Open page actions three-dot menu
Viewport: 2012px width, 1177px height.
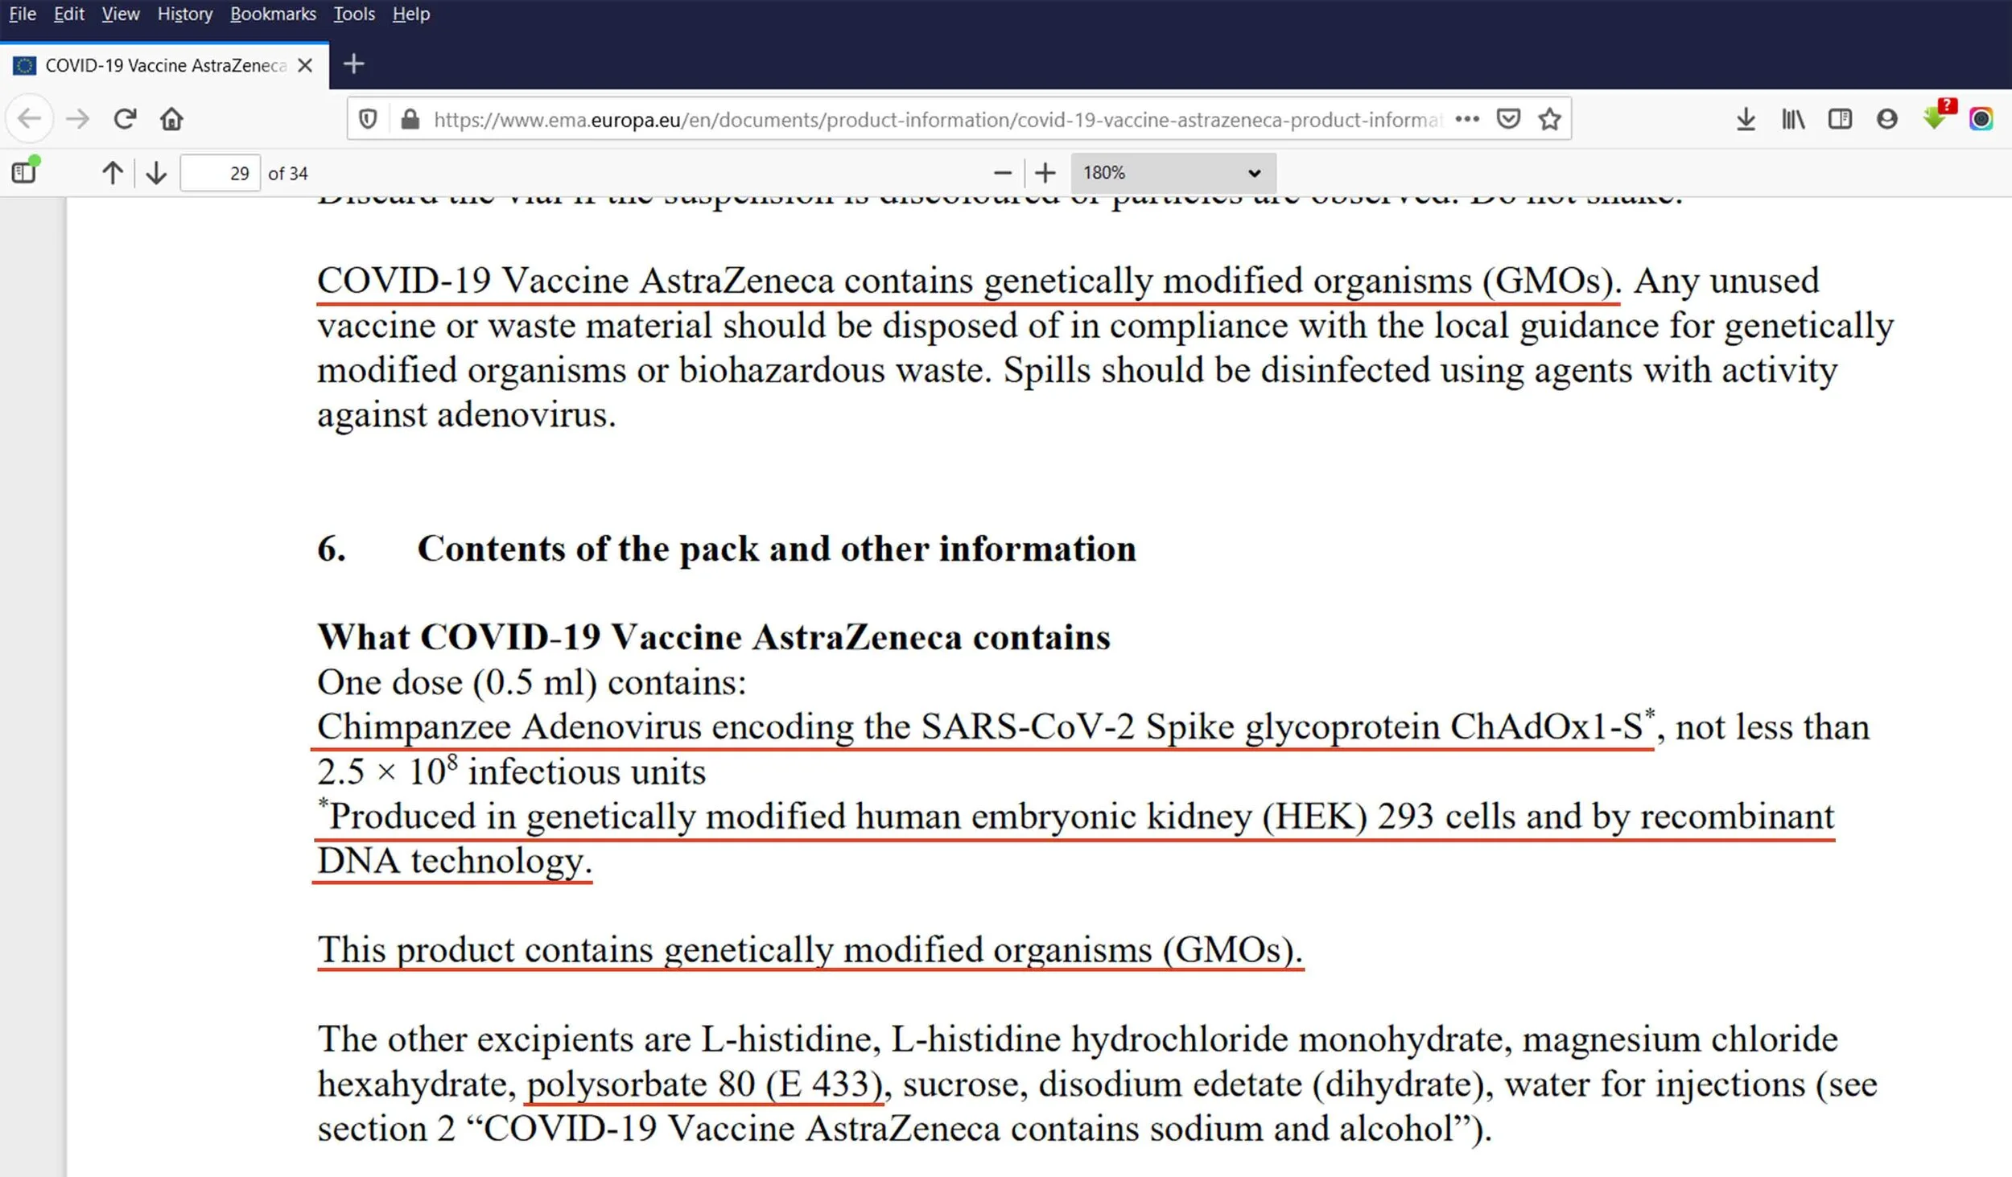pos(1467,119)
